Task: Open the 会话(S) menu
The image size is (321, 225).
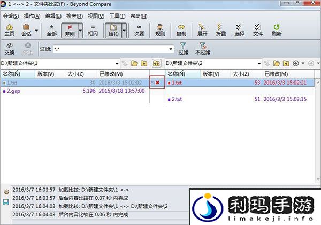Action: [11, 16]
